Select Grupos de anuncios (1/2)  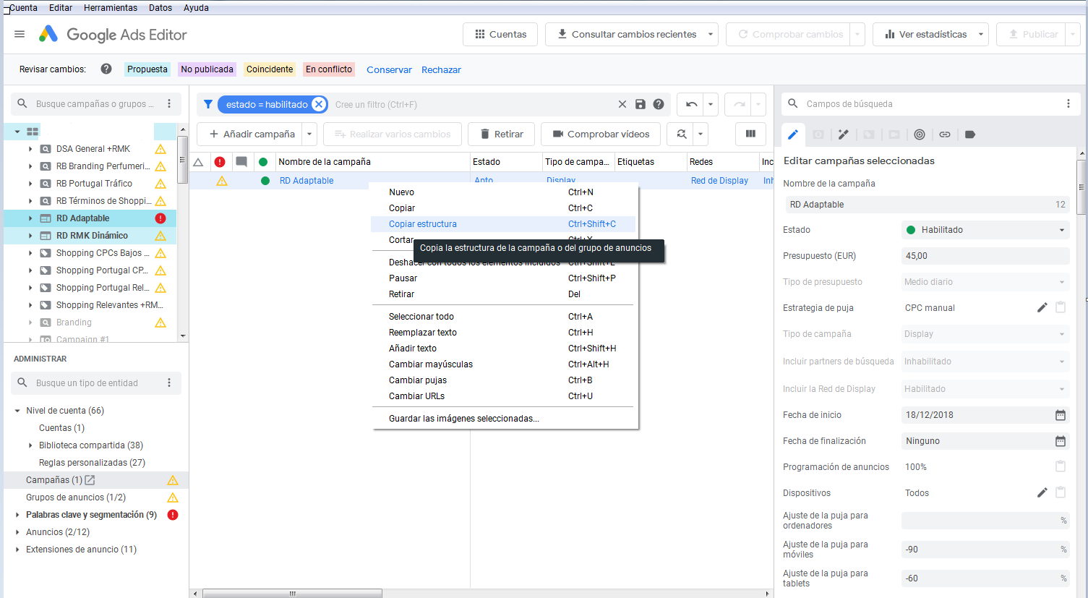tap(76, 497)
